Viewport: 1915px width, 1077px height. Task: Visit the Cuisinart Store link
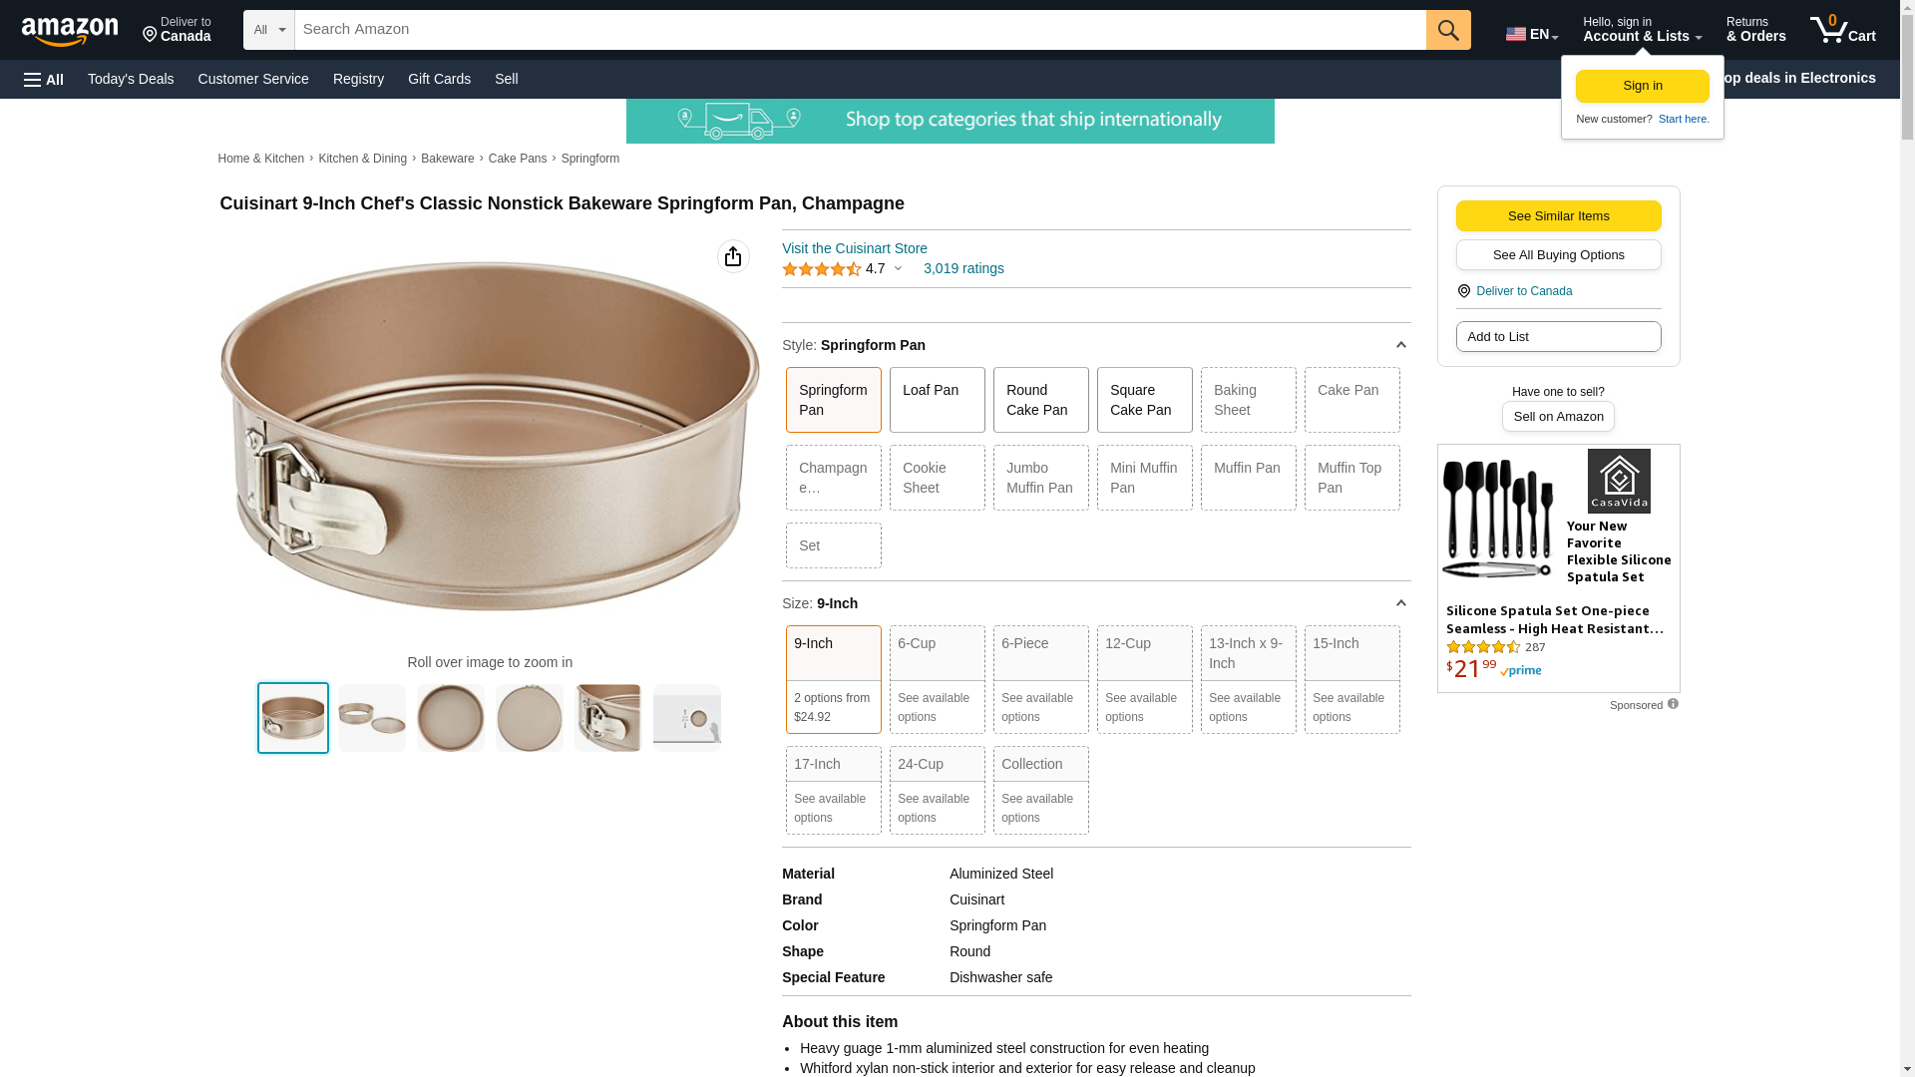(855, 248)
